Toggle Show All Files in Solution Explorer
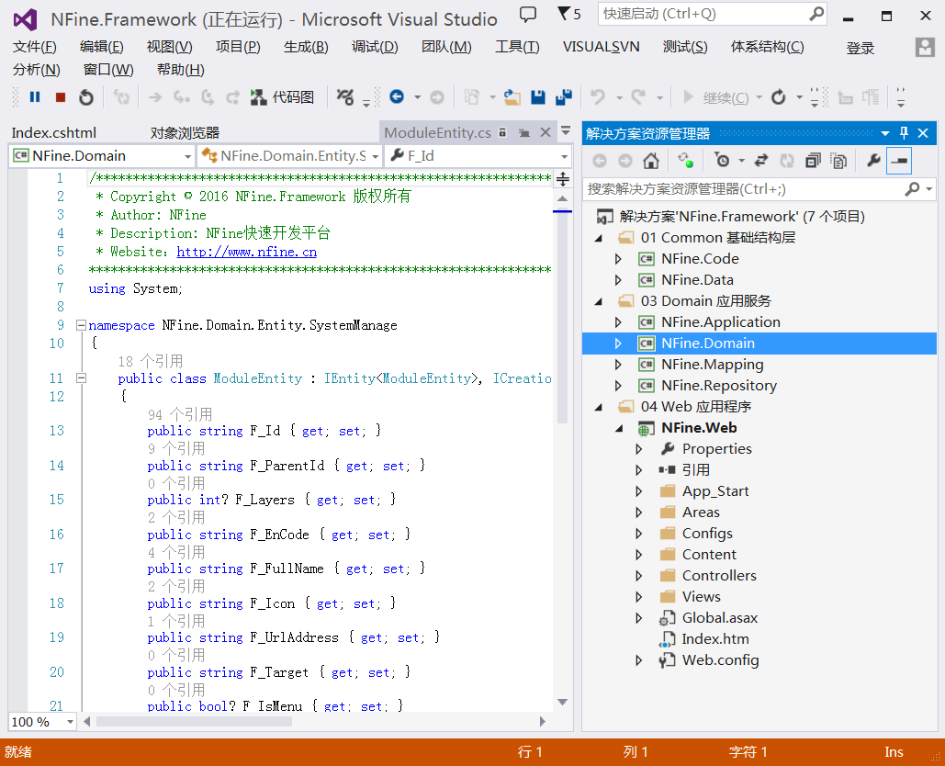 pos(838,161)
